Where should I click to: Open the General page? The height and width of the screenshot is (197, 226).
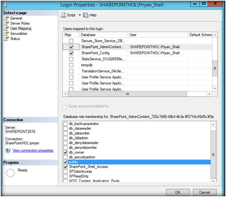pyautogui.click(x=16, y=18)
